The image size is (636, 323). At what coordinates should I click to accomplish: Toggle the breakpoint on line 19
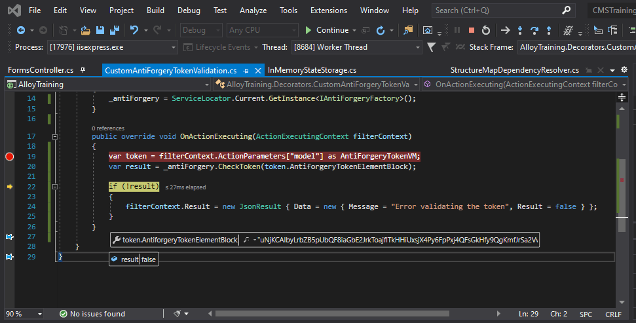coord(9,156)
